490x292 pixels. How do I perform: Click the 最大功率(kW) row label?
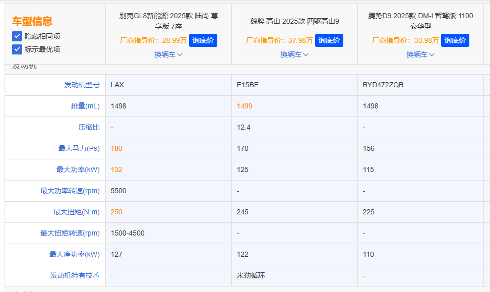click(x=78, y=170)
